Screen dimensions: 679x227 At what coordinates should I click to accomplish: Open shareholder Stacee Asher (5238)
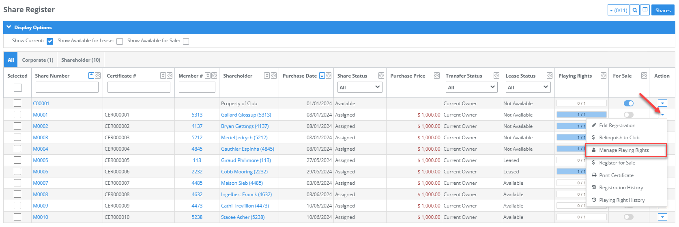click(243, 217)
